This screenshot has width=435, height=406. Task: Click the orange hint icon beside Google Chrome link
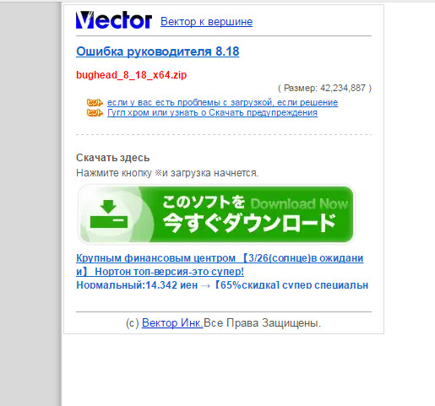95,113
